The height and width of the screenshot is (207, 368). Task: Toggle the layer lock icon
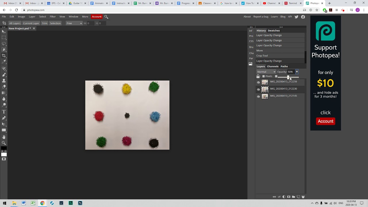click(258, 76)
